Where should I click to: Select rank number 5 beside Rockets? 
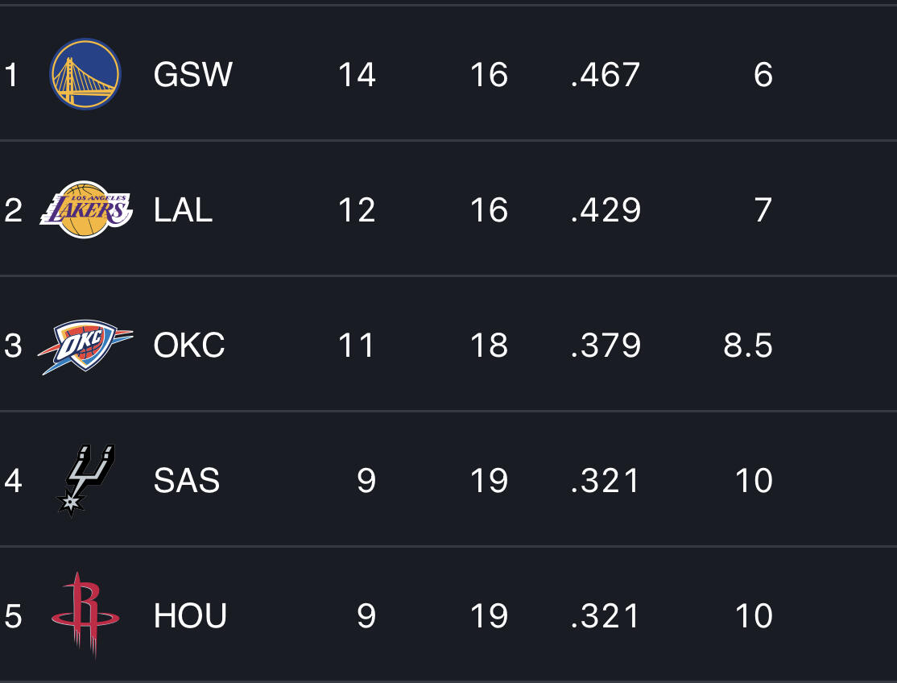pos(13,616)
